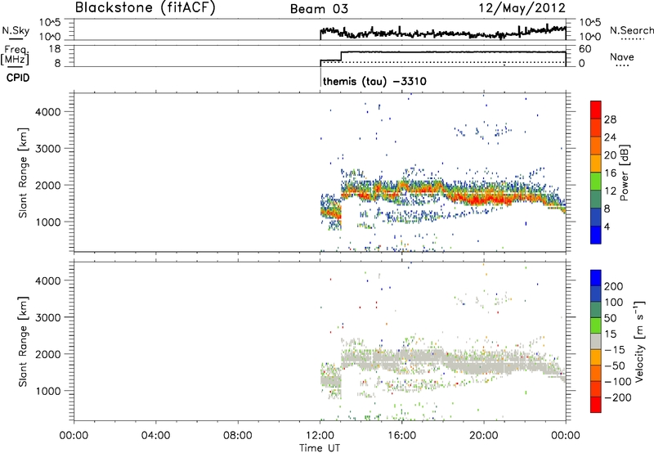This screenshot has height=453, width=654.
Task: Click the "Nave" legend label
Action: click(x=621, y=56)
